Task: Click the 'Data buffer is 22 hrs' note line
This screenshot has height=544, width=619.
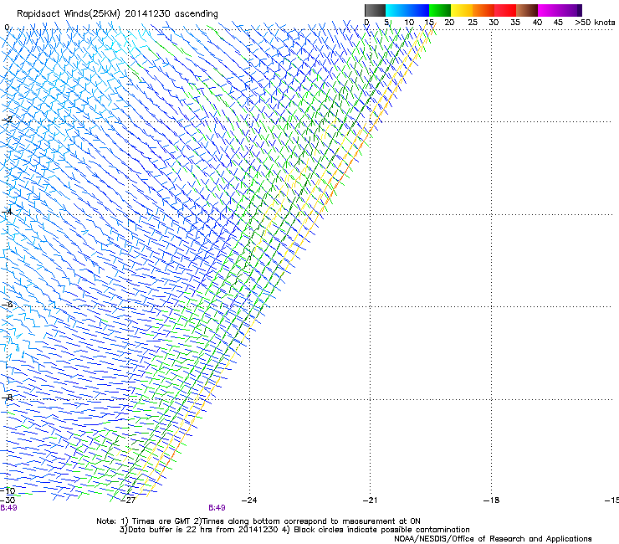Action: click(x=294, y=530)
